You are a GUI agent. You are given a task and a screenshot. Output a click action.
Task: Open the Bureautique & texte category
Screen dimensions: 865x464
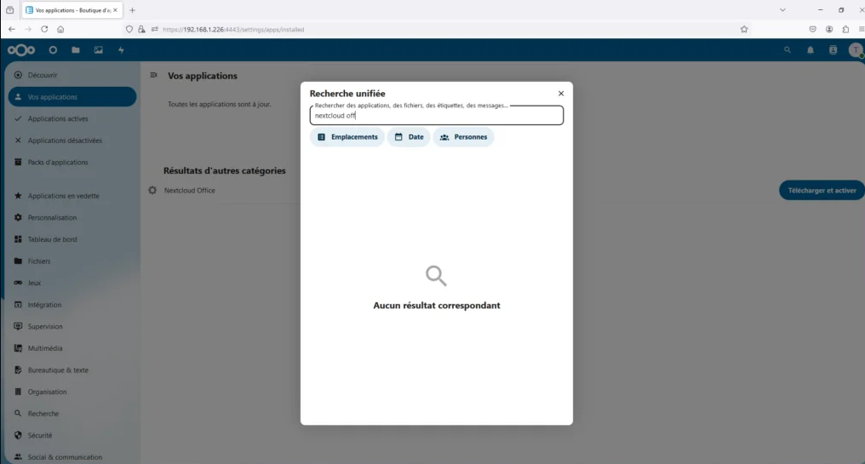point(58,370)
